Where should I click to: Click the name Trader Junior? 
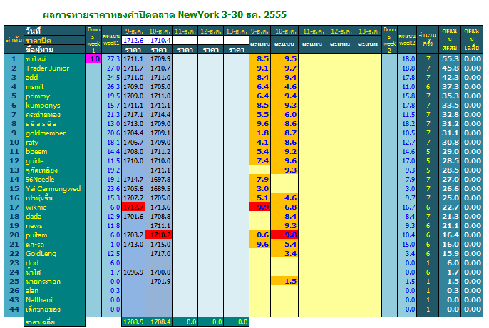(x=47, y=68)
